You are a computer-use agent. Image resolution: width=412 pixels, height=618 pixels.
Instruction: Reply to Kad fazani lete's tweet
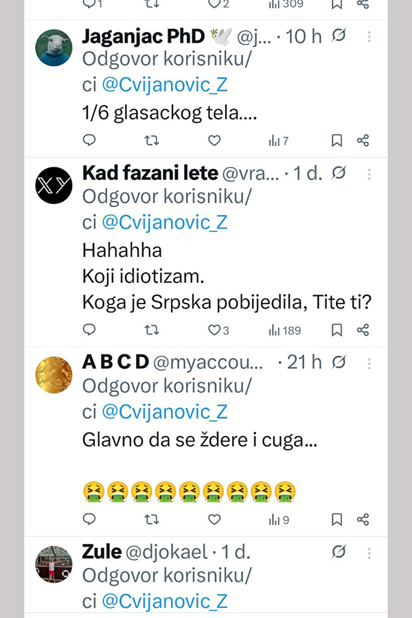coord(89,330)
